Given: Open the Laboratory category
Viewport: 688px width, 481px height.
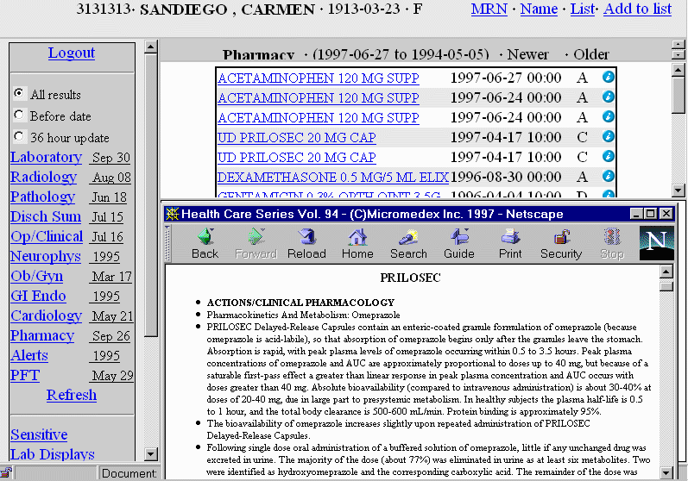Looking at the screenshot, I should pos(46,157).
